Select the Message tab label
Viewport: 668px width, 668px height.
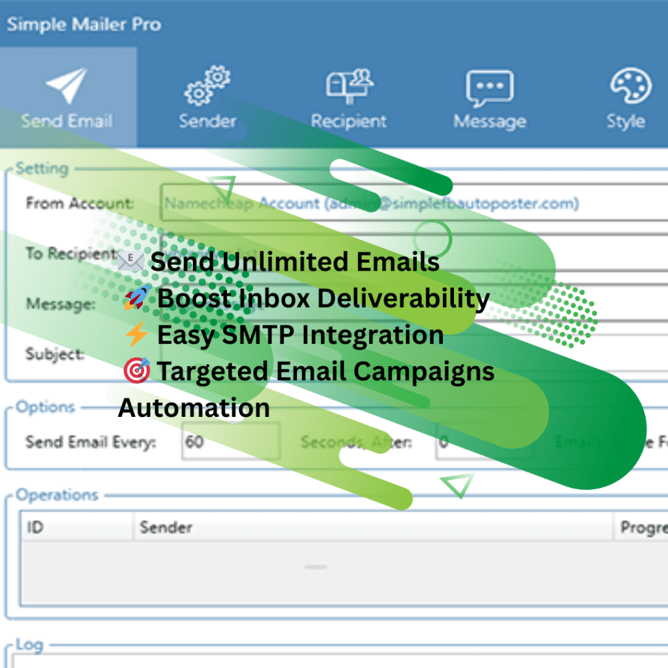[489, 122]
